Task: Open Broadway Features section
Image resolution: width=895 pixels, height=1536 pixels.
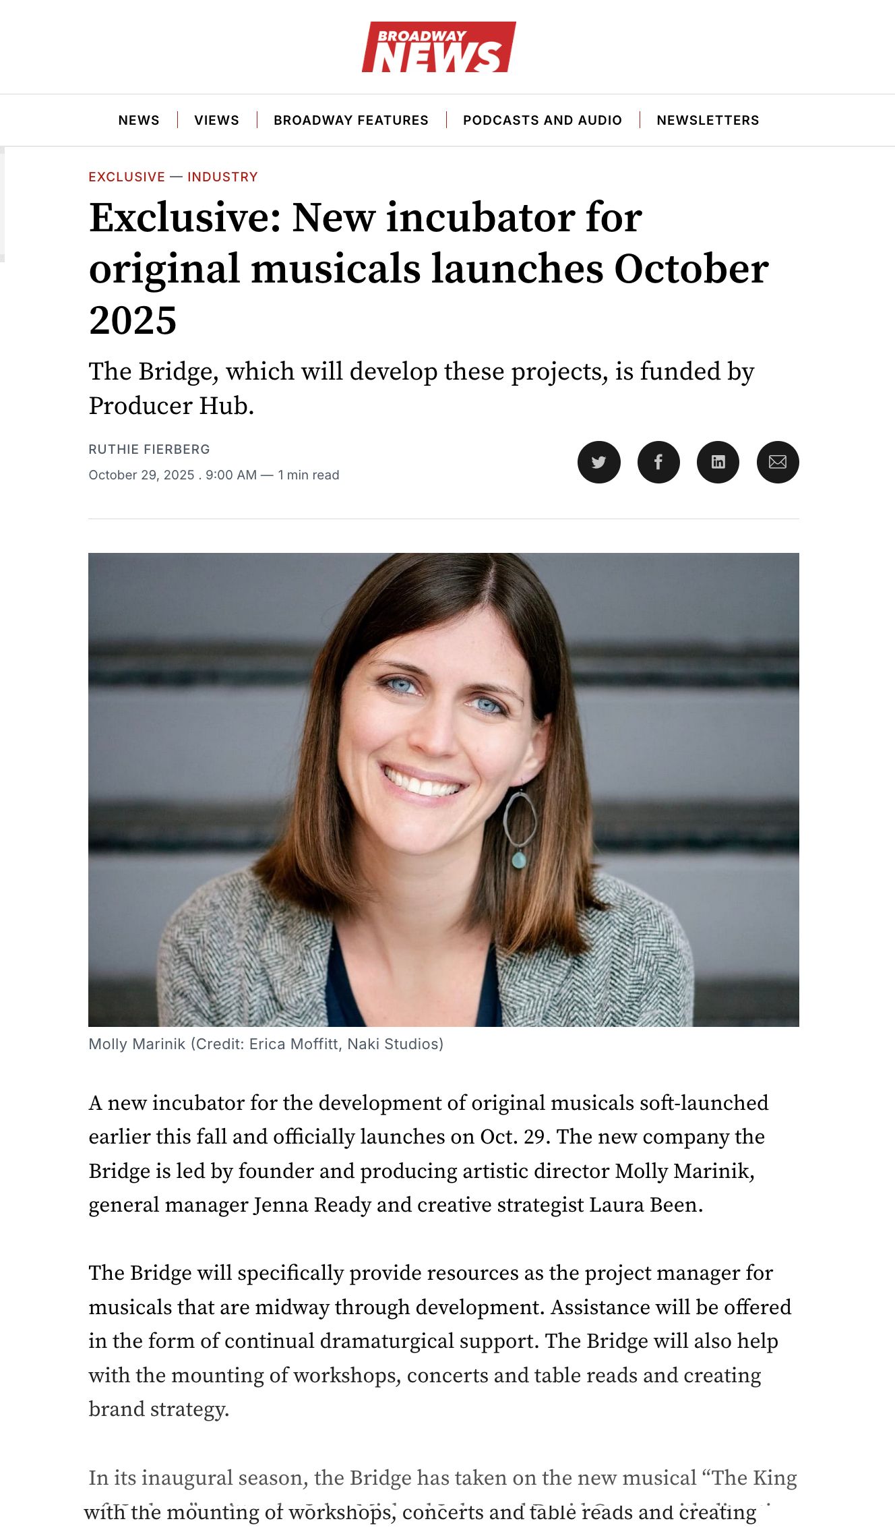Action: click(x=350, y=120)
